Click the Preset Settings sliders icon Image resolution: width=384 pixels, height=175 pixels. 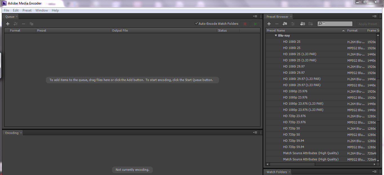(x=293, y=24)
